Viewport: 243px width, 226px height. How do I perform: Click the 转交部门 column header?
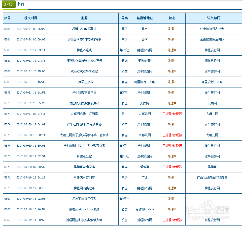click(214, 18)
